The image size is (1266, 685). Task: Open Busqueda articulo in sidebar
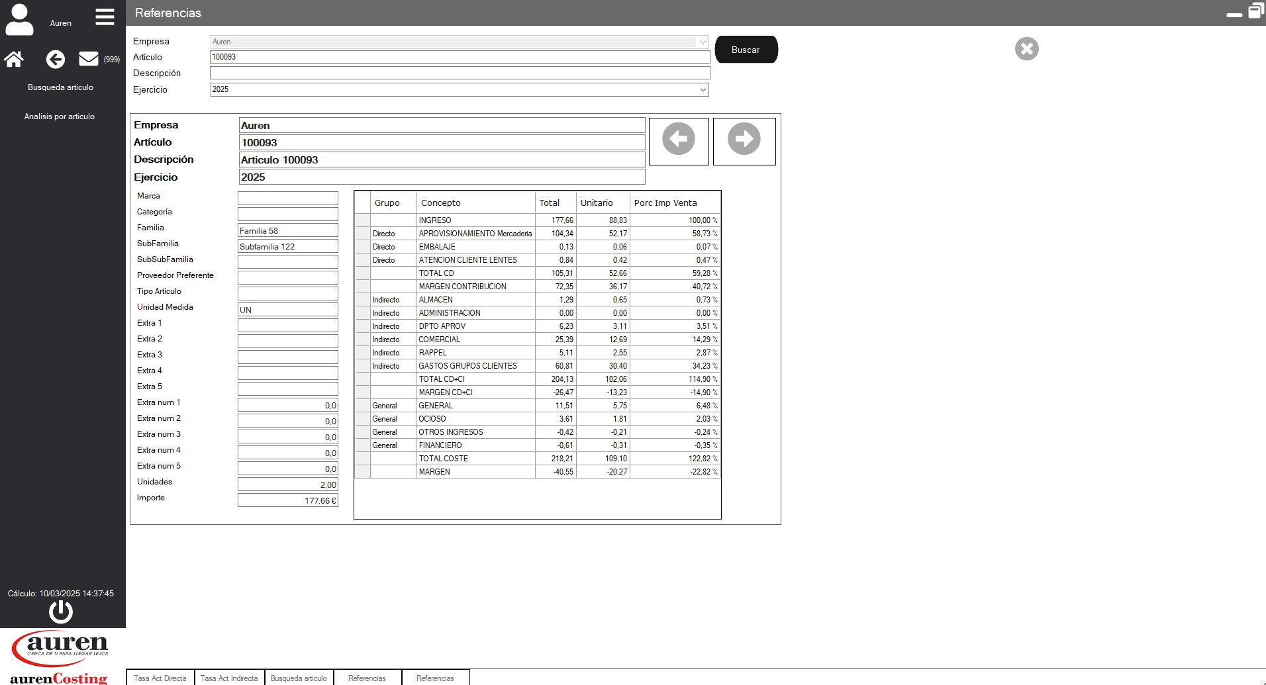(60, 87)
